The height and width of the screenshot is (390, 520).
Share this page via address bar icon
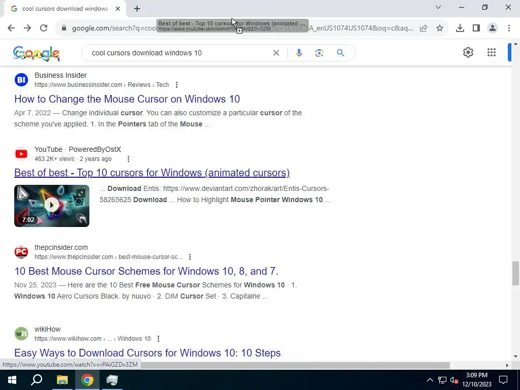pyautogui.click(x=424, y=28)
